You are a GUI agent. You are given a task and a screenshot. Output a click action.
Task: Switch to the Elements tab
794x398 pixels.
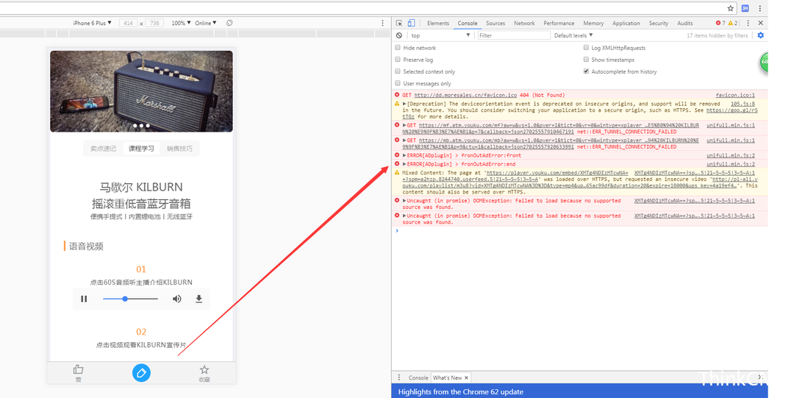(x=438, y=24)
